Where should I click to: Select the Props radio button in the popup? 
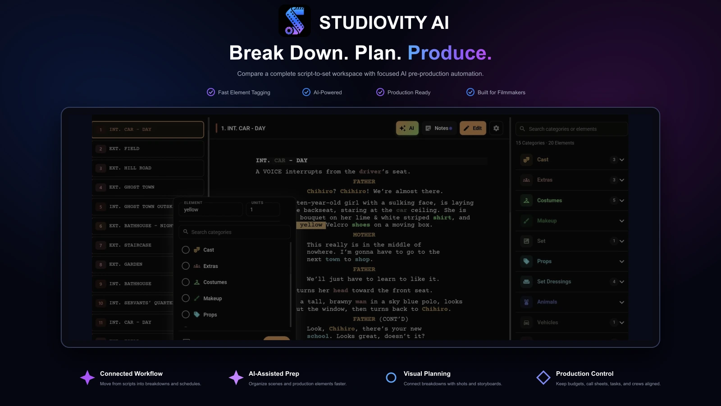click(x=186, y=314)
